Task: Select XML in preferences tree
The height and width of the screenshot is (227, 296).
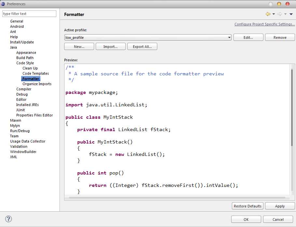Action: pyautogui.click(x=13, y=157)
